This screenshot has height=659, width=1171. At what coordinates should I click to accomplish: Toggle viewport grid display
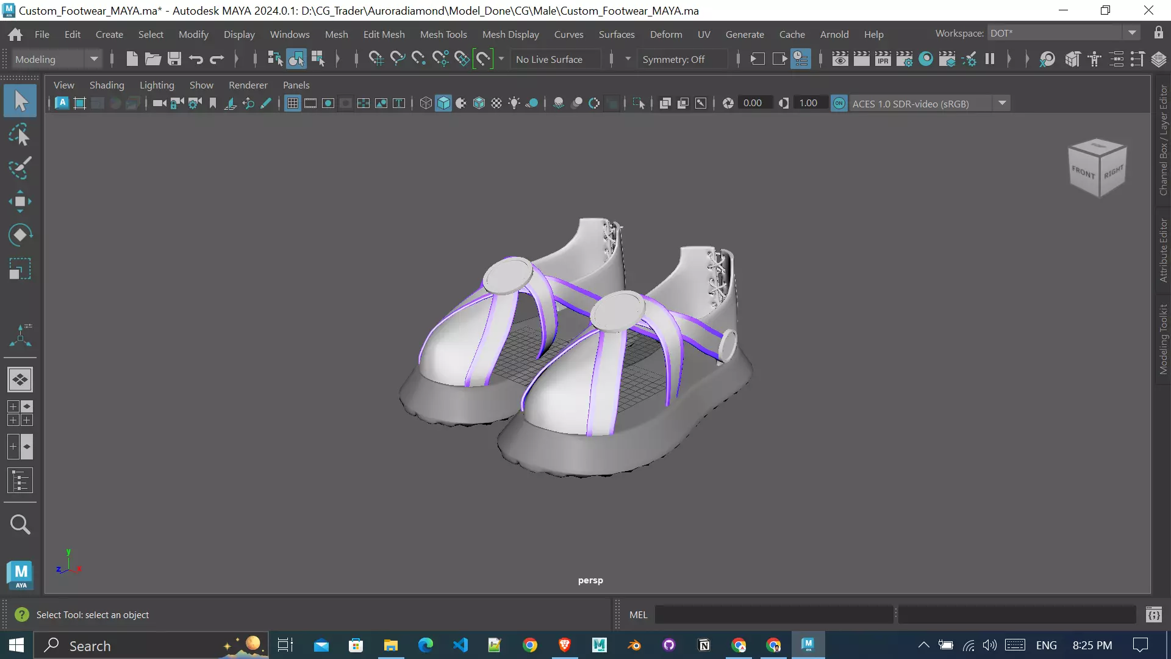(293, 104)
